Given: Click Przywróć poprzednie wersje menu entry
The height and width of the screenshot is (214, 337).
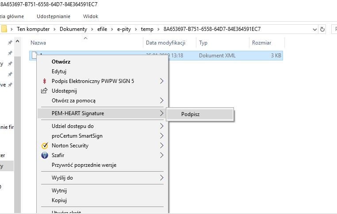Looking at the screenshot, I should point(84,165).
